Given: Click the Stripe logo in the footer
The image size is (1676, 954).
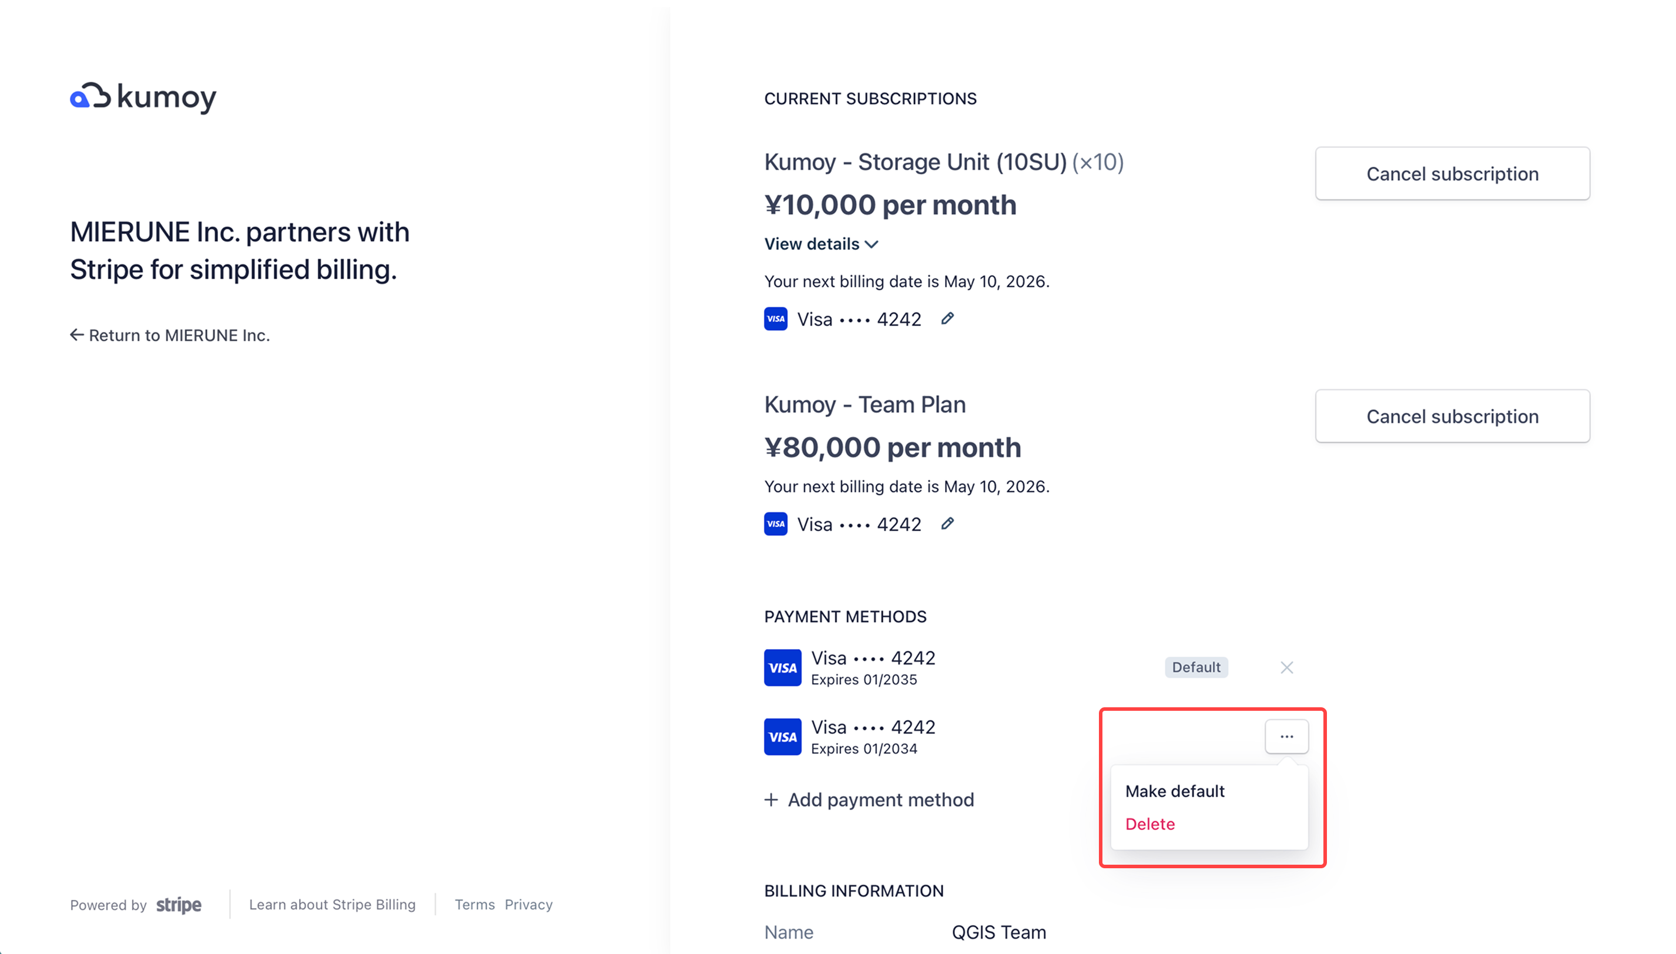Looking at the screenshot, I should click(x=178, y=905).
